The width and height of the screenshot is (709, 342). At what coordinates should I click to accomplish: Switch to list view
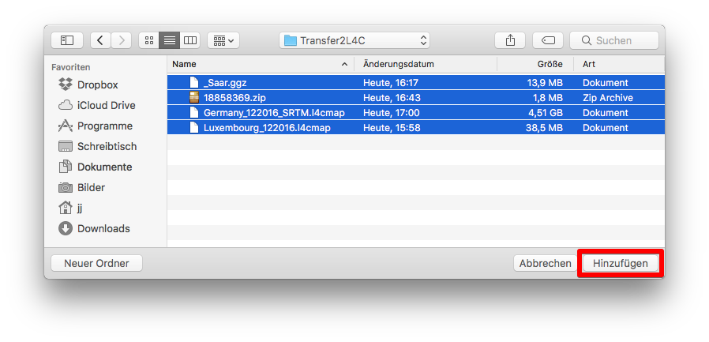tap(169, 40)
